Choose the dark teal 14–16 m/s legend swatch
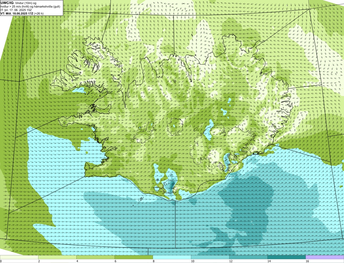Viewport: 344px width, 263px height. [x=287, y=257]
